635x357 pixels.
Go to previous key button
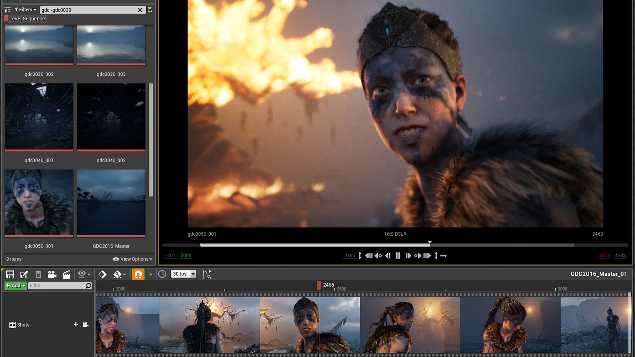[378, 256]
